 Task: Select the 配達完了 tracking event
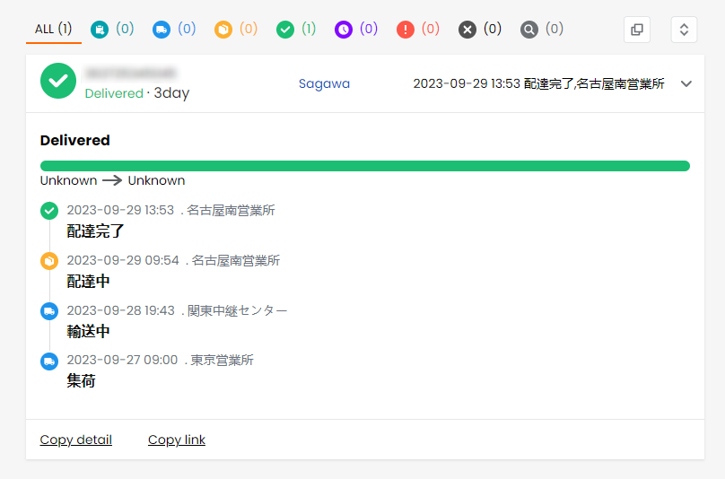click(95, 231)
